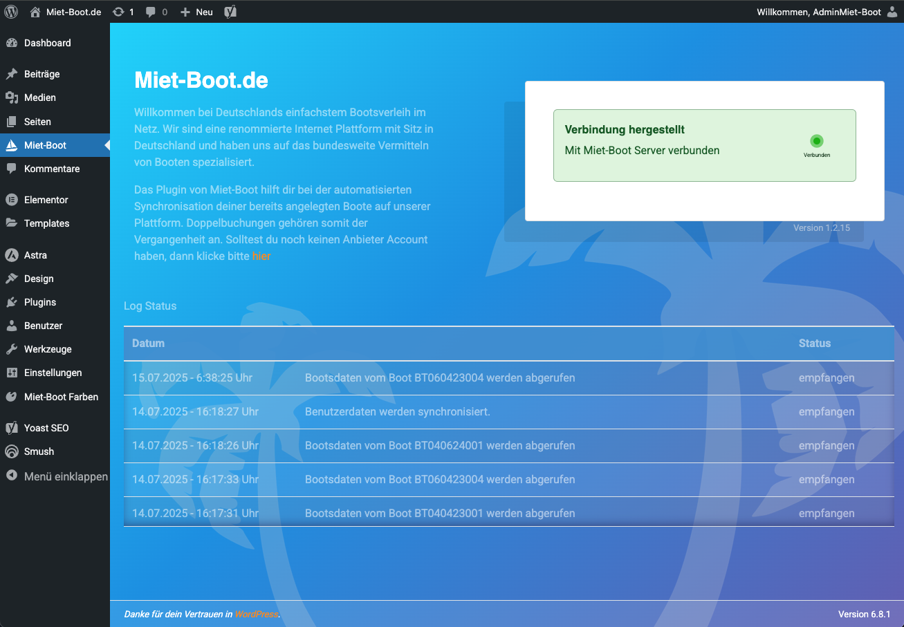Image resolution: width=904 pixels, height=627 pixels.
Task: Go to Einstellungen in the sidebar
Action: point(53,373)
